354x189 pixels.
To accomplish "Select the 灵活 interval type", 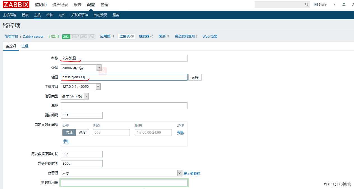I will (x=69, y=133).
